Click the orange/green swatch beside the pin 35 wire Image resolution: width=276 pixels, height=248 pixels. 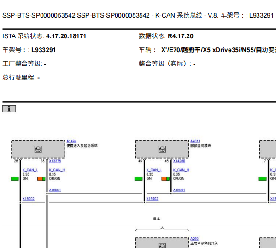coord(41,179)
